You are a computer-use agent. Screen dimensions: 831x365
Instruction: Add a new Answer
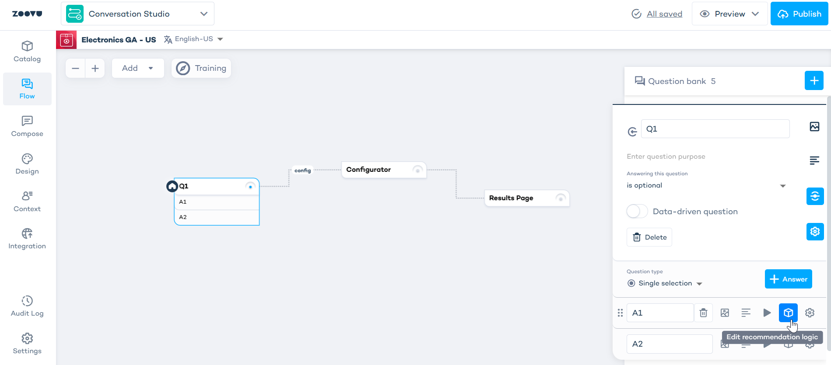[789, 279]
